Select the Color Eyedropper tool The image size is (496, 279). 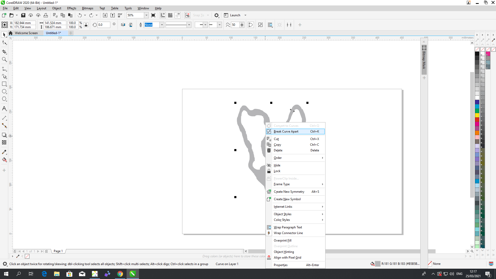(x=4, y=152)
